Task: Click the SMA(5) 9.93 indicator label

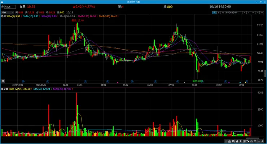Action: 14,17
